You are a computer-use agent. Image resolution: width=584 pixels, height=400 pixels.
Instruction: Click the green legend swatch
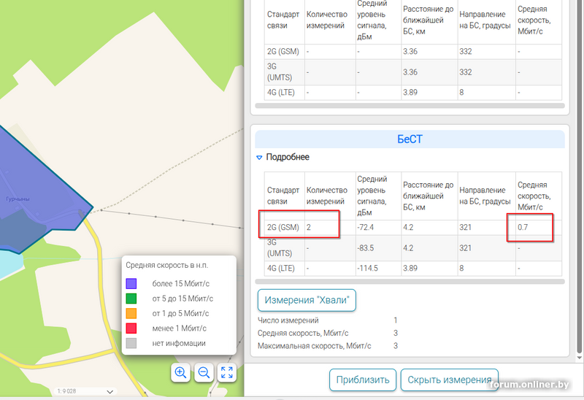coord(131,298)
